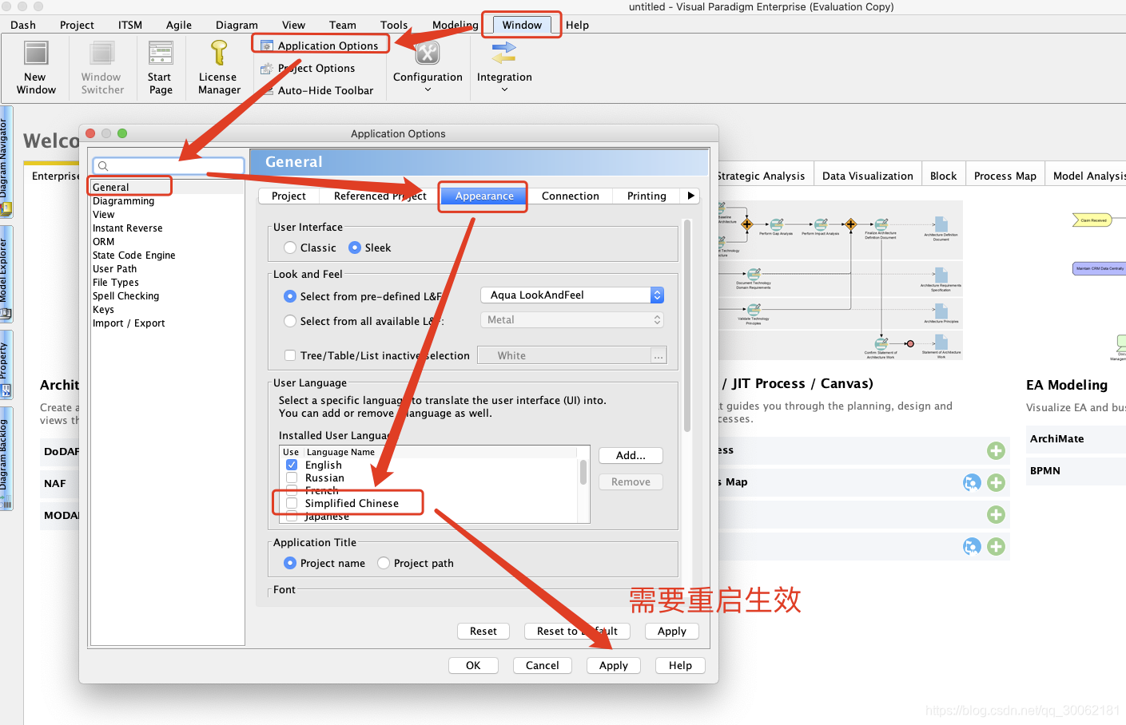Click the bottom Apply button in dialog
This screenshot has height=725, width=1126.
[614, 665]
